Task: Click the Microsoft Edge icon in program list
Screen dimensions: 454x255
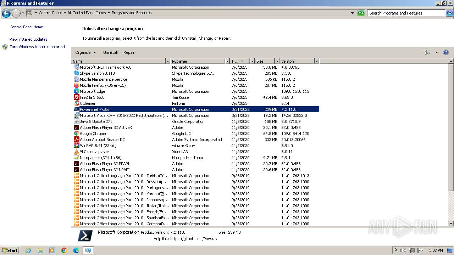Action: [x=76, y=91]
